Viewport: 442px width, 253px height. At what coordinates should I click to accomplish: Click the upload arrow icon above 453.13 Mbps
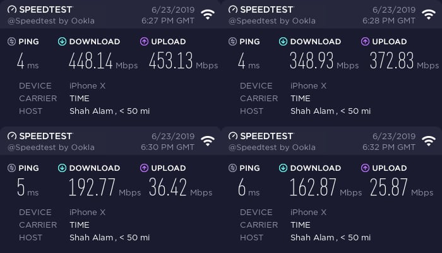tap(144, 42)
